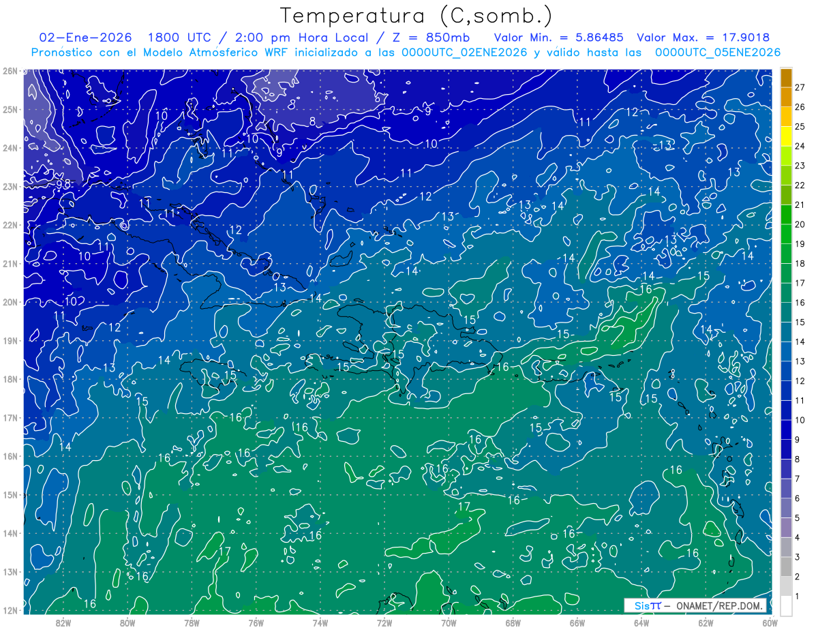Click the "82W" longitude axis label

[63, 622]
